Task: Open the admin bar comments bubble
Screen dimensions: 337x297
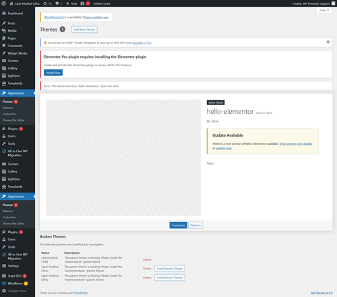Action: pyautogui.click(x=59, y=3)
